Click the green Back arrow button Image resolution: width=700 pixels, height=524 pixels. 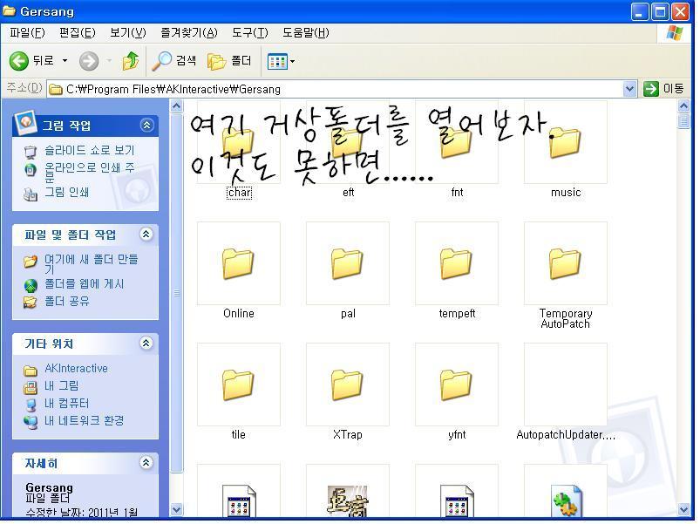(x=19, y=61)
